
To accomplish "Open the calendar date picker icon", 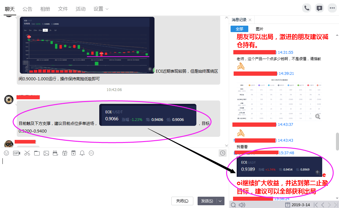I will [x=288, y=205].
